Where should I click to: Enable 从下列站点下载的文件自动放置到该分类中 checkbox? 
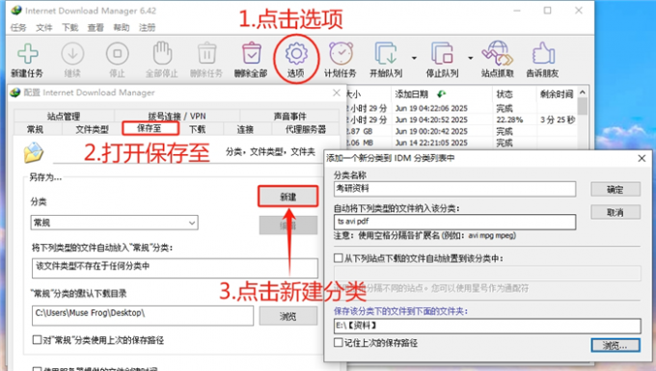pos(338,258)
